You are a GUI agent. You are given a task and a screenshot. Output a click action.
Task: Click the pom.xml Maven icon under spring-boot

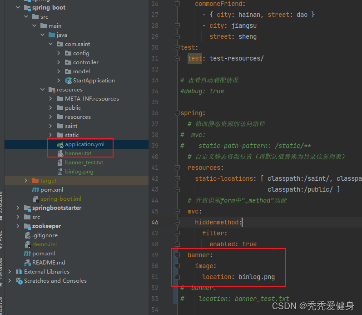pyautogui.click(x=35, y=190)
